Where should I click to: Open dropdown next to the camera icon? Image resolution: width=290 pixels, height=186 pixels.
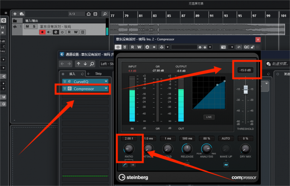coord(231,47)
